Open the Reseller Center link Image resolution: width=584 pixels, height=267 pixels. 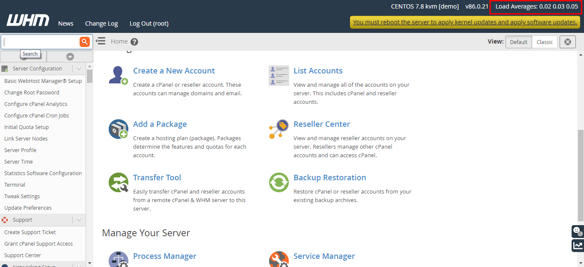coord(322,124)
